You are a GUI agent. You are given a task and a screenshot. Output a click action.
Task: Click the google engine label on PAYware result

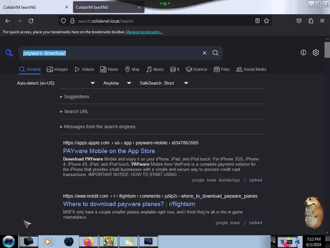click(x=198, y=180)
